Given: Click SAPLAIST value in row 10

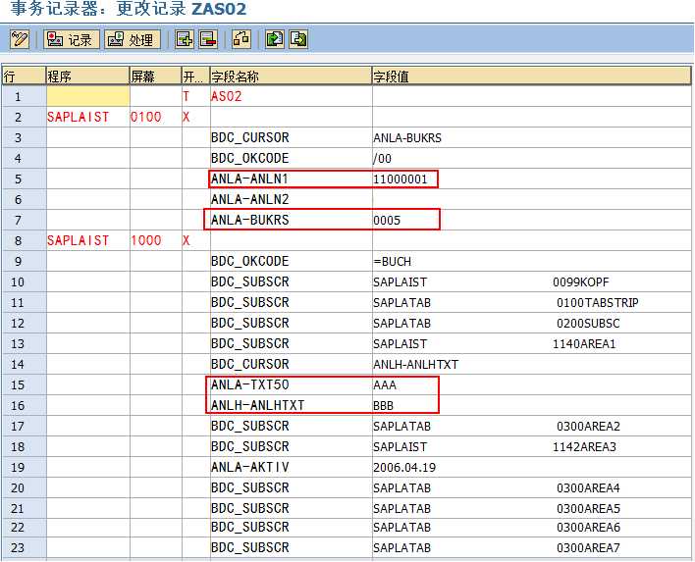Looking at the screenshot, I should [401, 282].
